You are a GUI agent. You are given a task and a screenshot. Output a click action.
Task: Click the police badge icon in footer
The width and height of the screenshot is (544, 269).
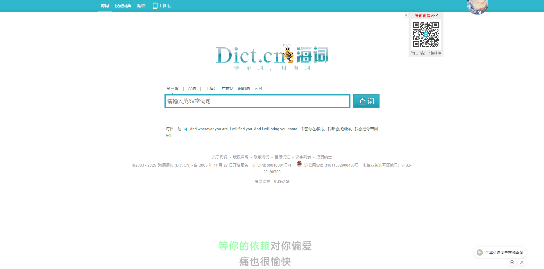[299, 164]
